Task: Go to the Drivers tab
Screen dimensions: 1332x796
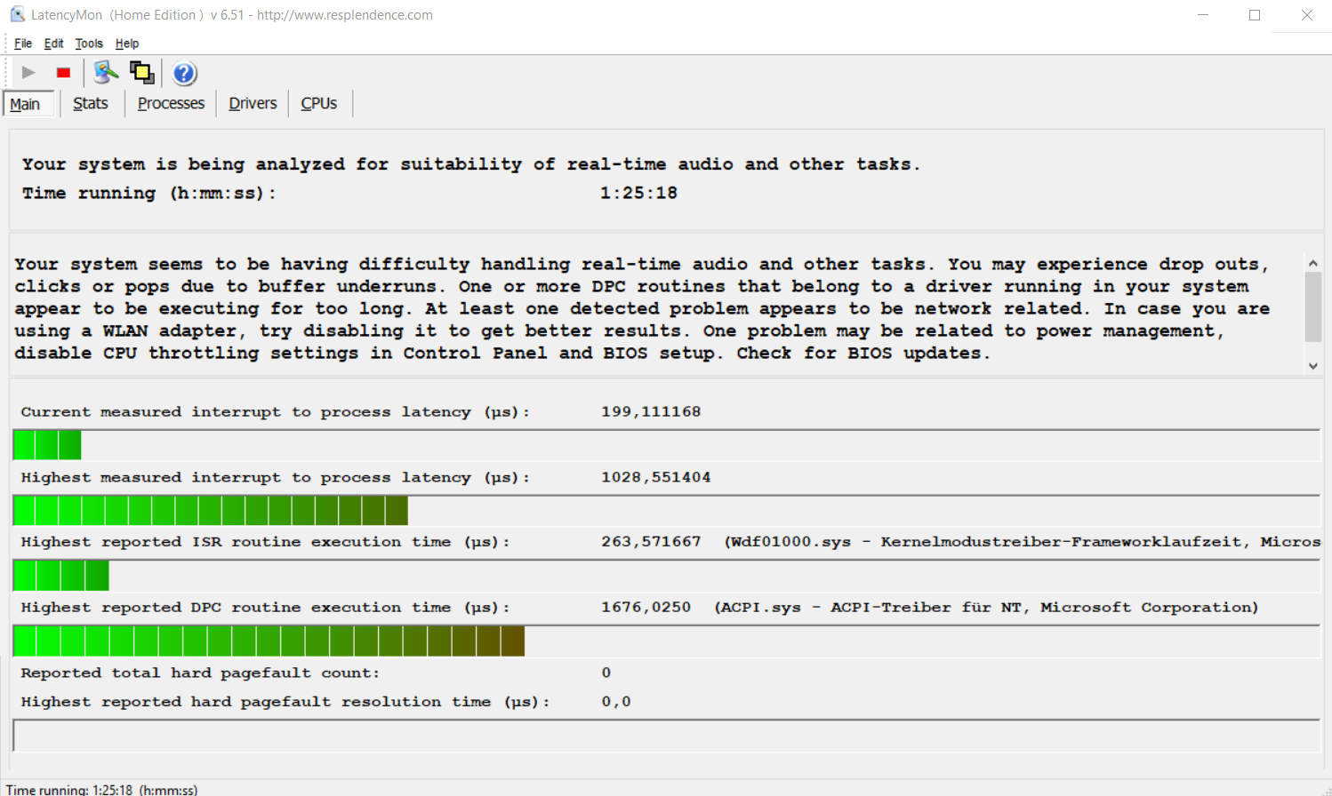Action: 253,104
